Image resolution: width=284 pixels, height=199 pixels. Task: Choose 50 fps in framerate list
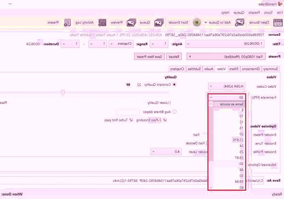click(229, 176)
